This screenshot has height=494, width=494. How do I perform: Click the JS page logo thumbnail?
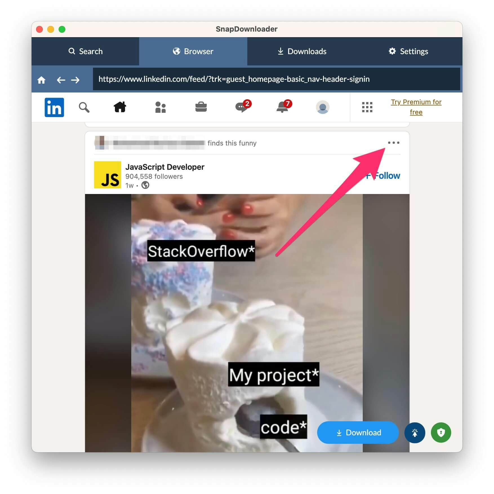108,175
